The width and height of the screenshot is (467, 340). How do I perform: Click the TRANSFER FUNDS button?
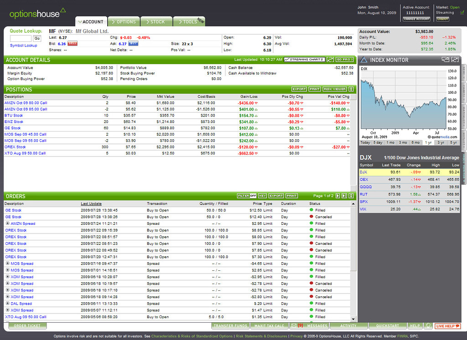(230, 326)
